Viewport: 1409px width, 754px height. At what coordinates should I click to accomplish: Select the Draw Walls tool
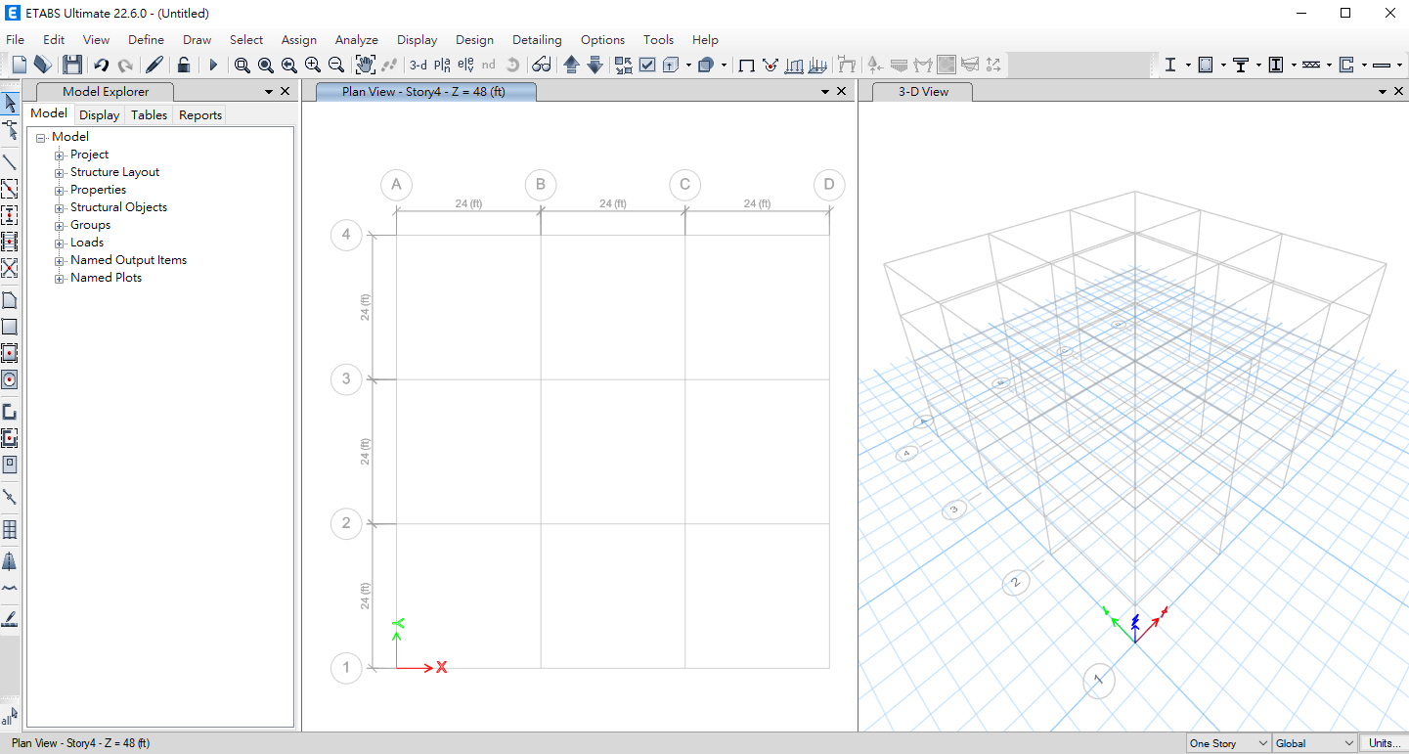10,412
